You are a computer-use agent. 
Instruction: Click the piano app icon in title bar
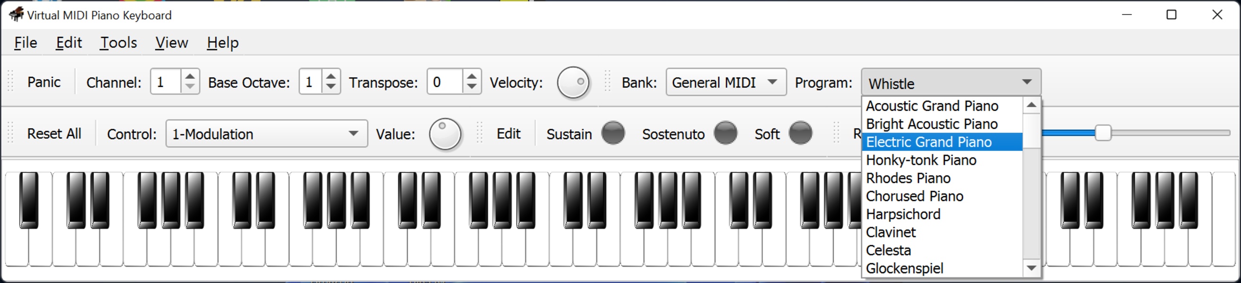coord(17,15)
